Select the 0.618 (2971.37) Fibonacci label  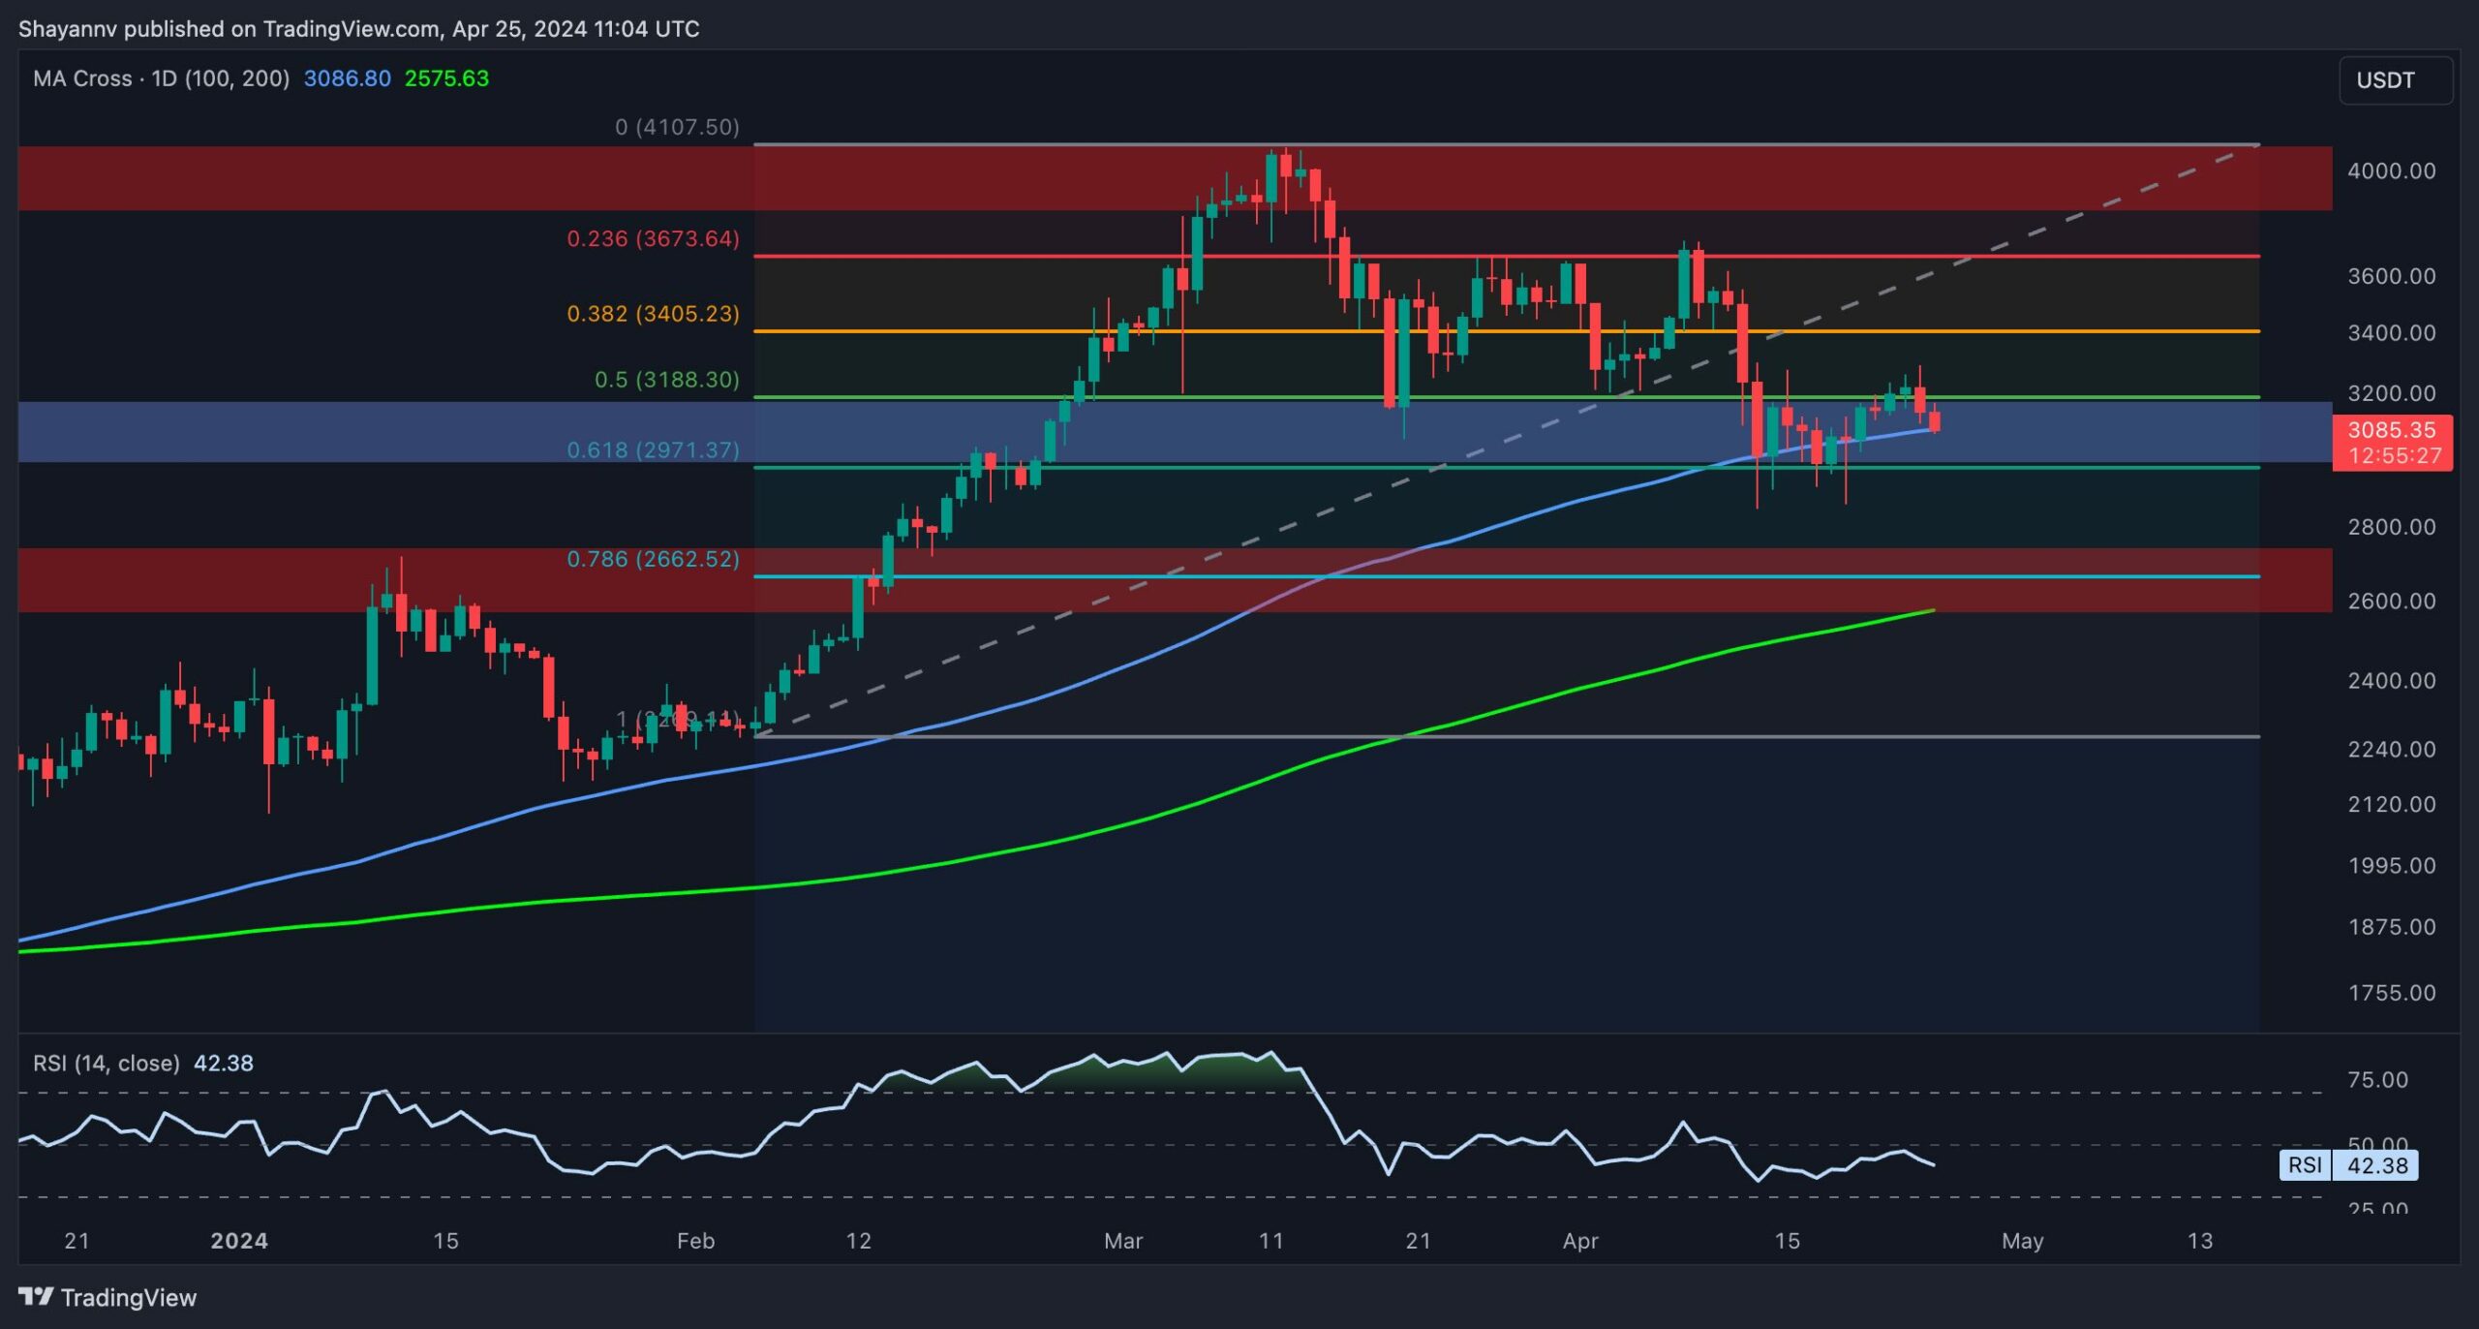click(x=653, y=450)
